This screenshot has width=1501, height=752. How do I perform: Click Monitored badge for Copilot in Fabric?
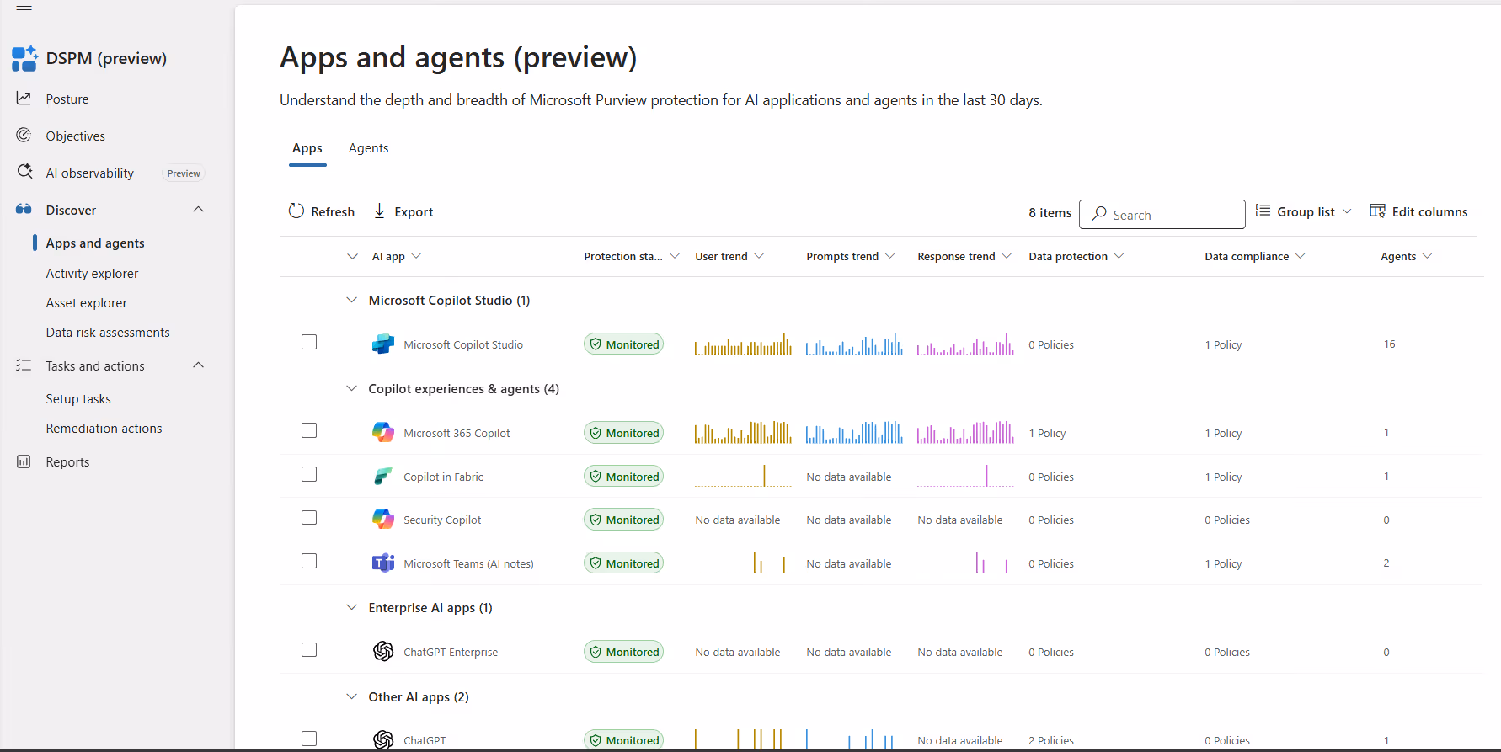pyautogui.click(x=623, y=477)
